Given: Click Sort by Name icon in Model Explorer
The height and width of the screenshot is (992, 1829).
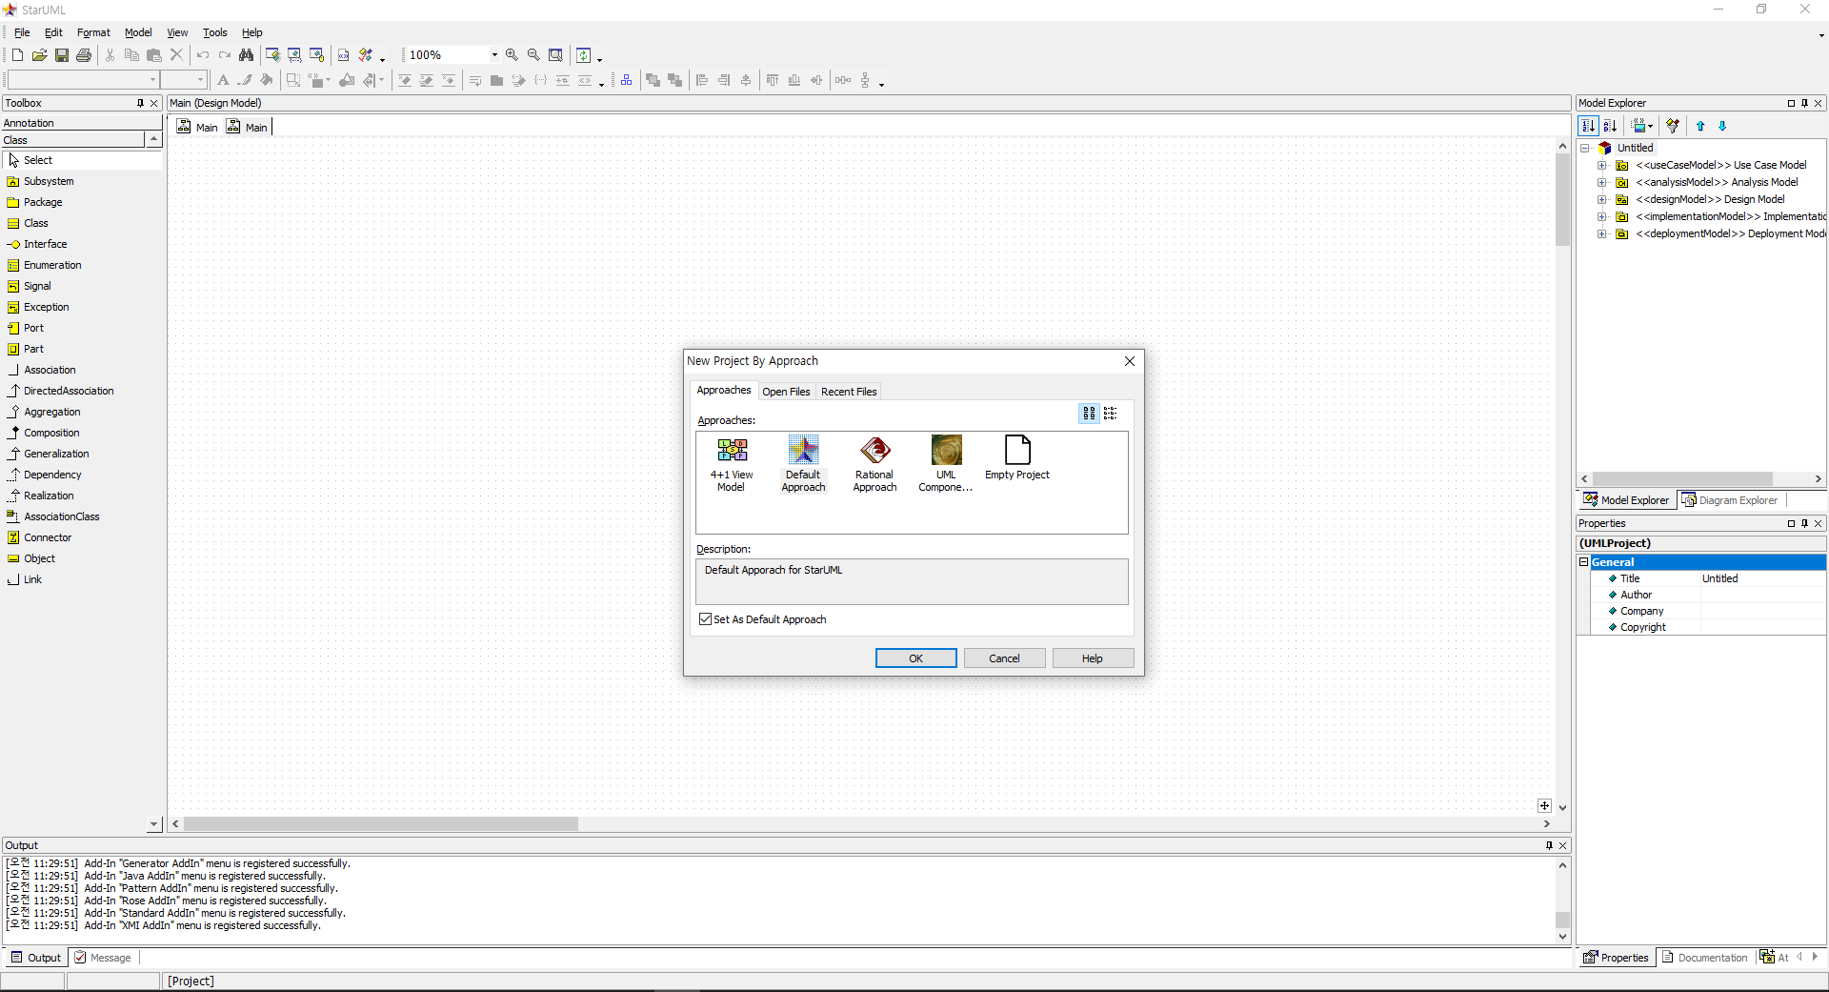Looking at the screenshot, I should click(x=1610, y=126).
